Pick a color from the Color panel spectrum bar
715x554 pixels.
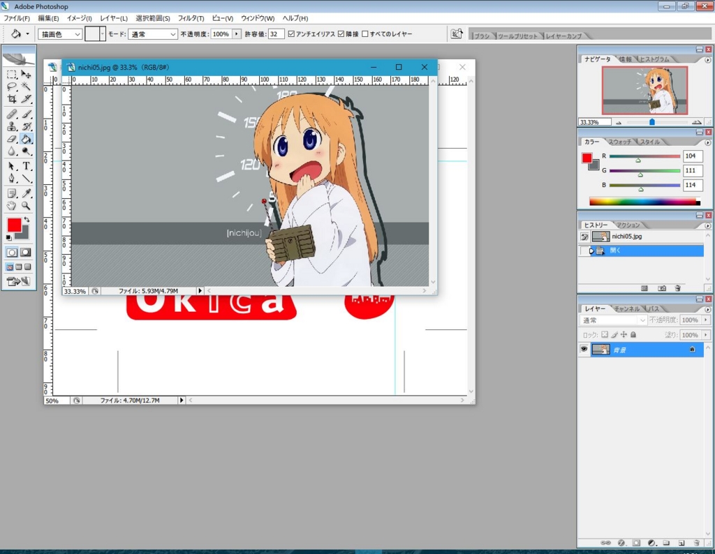644,202
